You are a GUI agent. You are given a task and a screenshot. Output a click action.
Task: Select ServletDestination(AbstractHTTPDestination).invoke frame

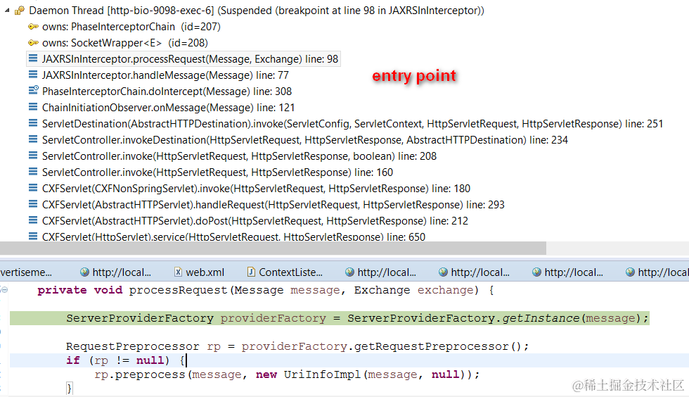352,124
